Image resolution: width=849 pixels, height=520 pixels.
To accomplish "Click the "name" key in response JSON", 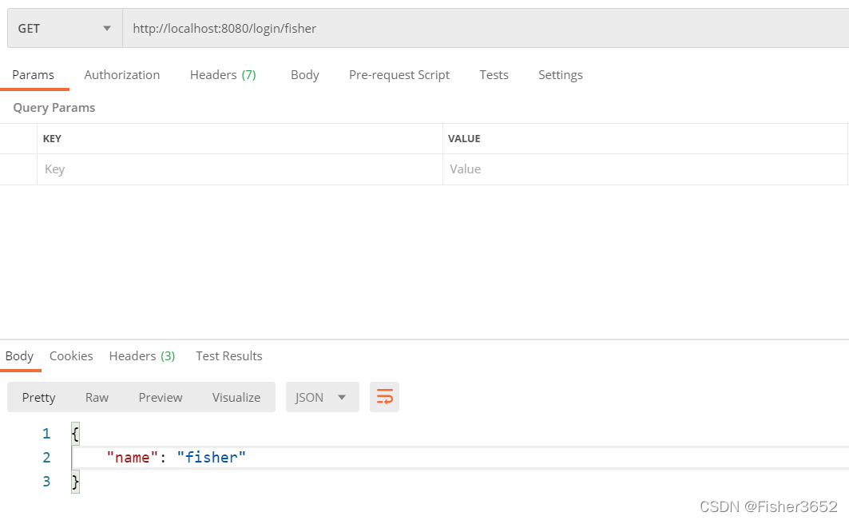I will pyautogui.click(x=132, y=457).
